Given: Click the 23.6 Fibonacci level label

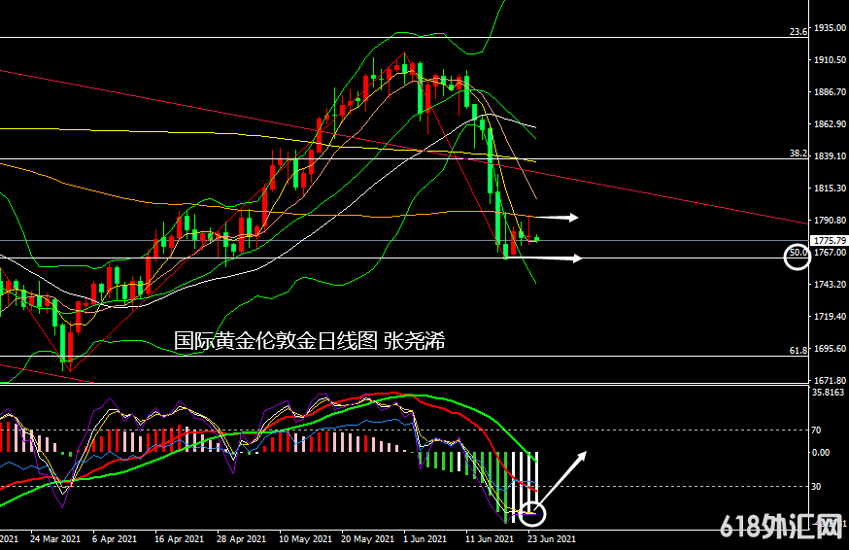Looking at the screenshot, I should [798, 32].
